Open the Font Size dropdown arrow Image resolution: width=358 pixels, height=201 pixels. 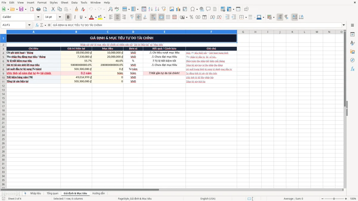(60, 17)
